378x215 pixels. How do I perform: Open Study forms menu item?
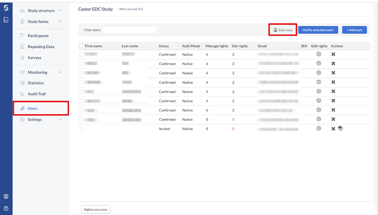click(x=38, y=22)
